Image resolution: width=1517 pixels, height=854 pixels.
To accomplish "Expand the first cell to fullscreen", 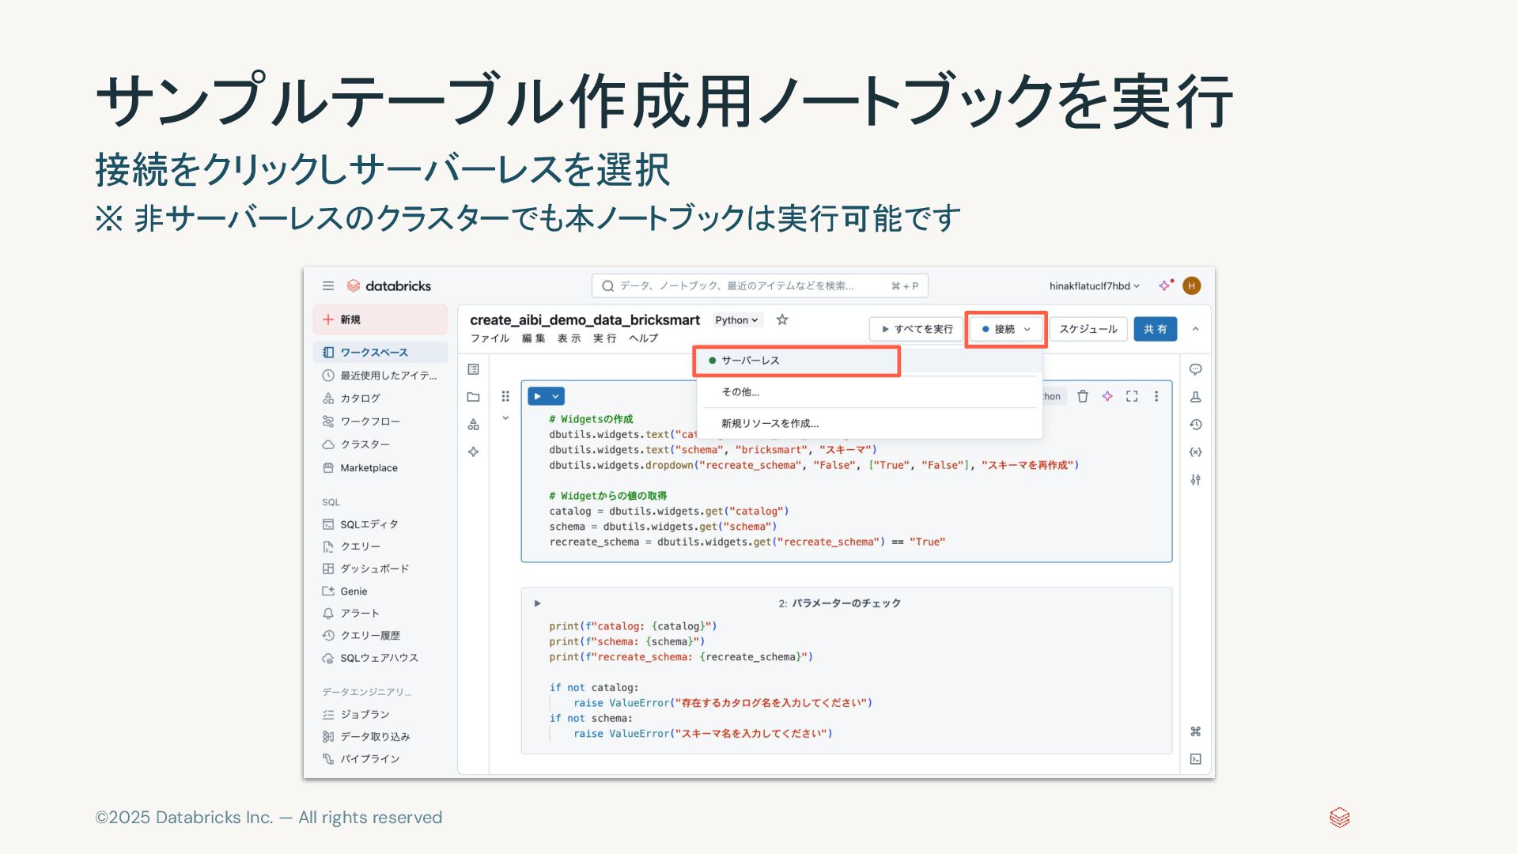I will tap(1132, 396).
